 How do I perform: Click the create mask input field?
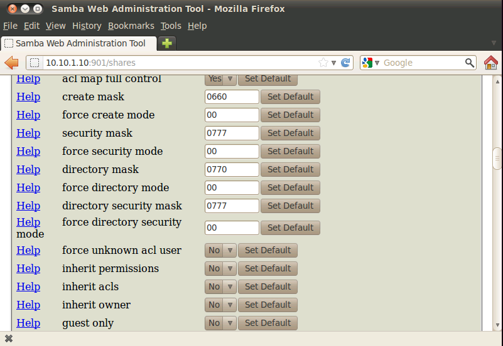click(232, 97)
